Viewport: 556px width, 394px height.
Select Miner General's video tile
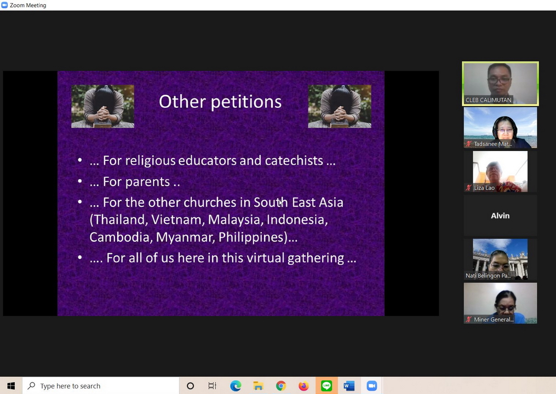click(500, 303)
